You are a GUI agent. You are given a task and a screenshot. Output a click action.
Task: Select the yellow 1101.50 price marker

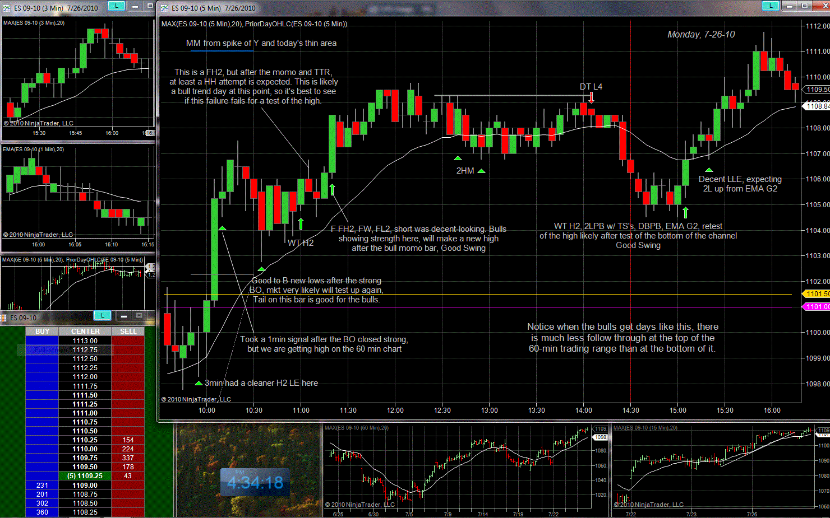coord(816,294)
